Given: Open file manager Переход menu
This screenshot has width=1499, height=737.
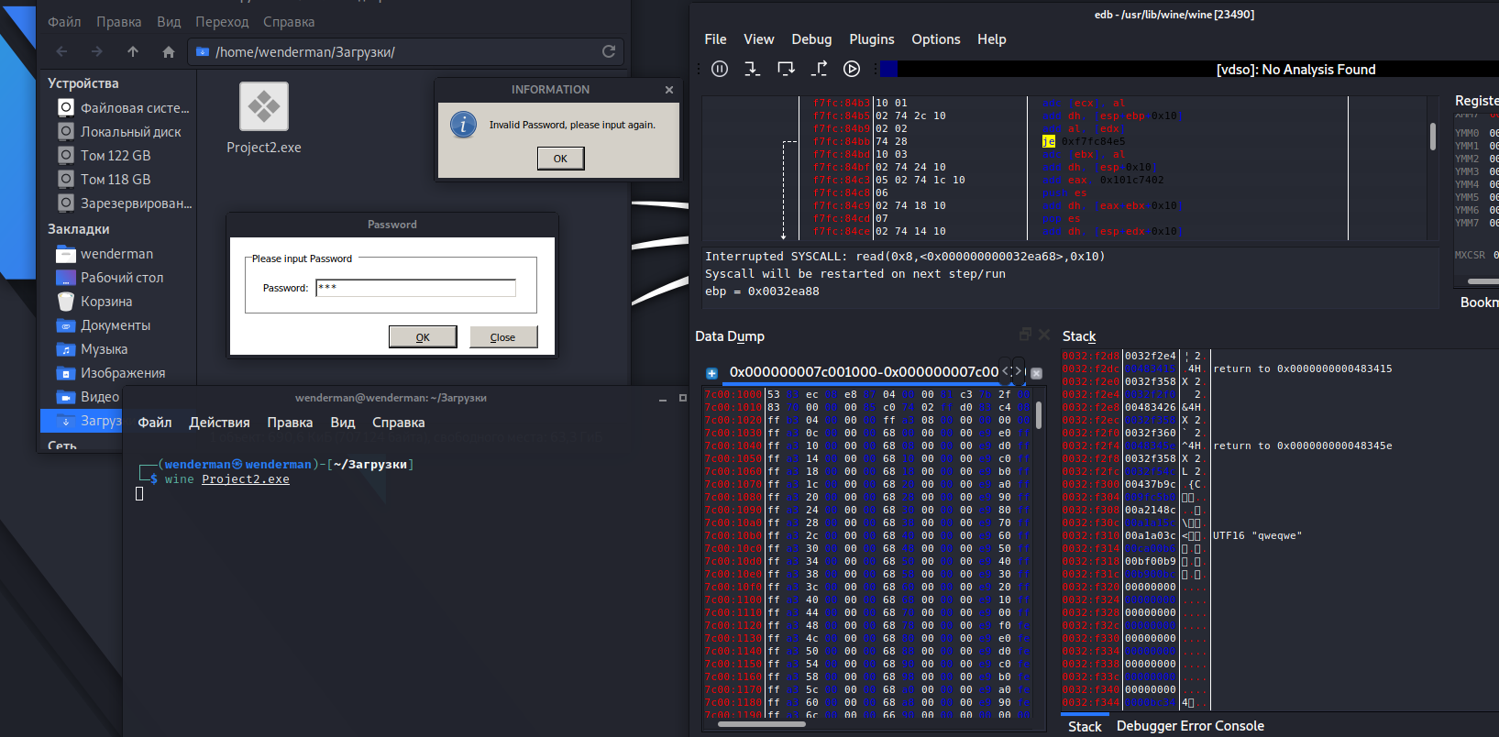Looking at the screenshot, I should (222, 22).
